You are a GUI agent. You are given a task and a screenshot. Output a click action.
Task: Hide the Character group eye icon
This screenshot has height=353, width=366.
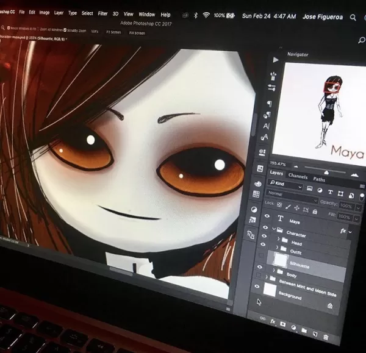pyautogui.click(x=265, y=227)
